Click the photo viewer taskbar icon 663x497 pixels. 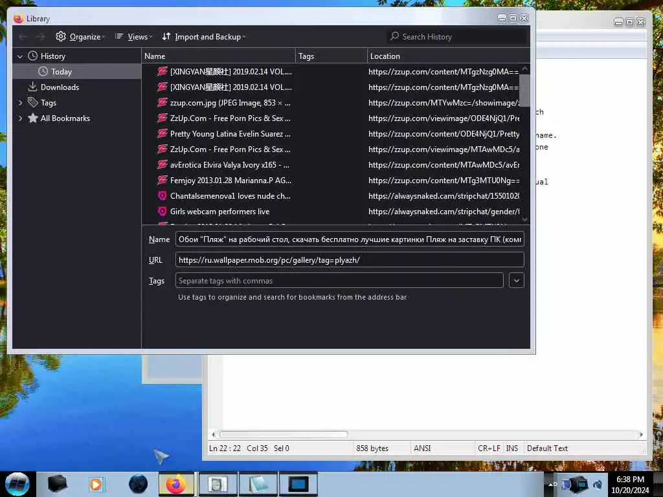pyautogui.click(x=218, y=484)
